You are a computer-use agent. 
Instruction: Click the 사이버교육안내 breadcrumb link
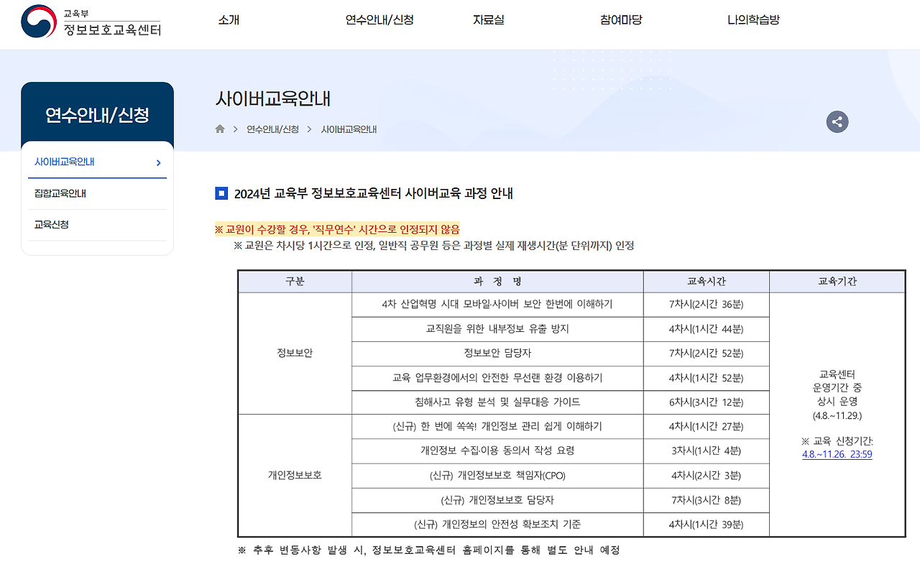pyautogui.click(x=349, y=129)
